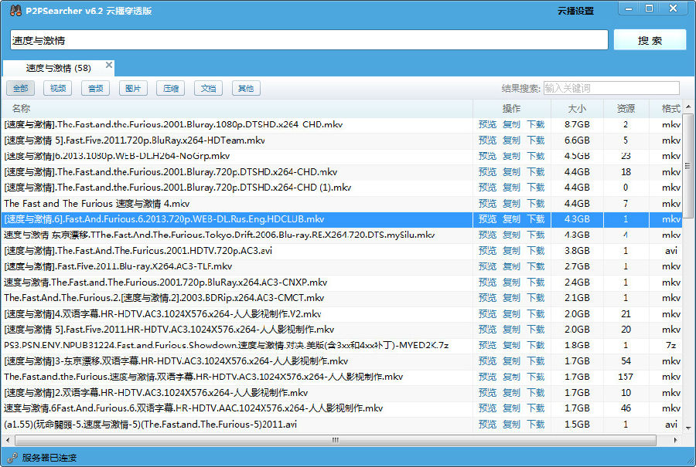Return to the 全部 all-results filter
Screen dimensions: 696x467
20,88
